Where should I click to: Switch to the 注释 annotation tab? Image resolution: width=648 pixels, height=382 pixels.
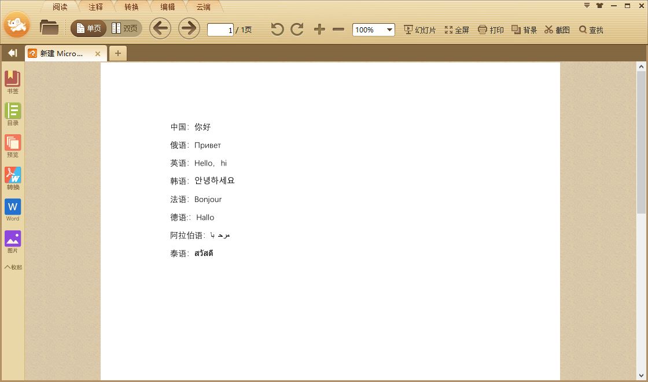click(x=95, y=7)
